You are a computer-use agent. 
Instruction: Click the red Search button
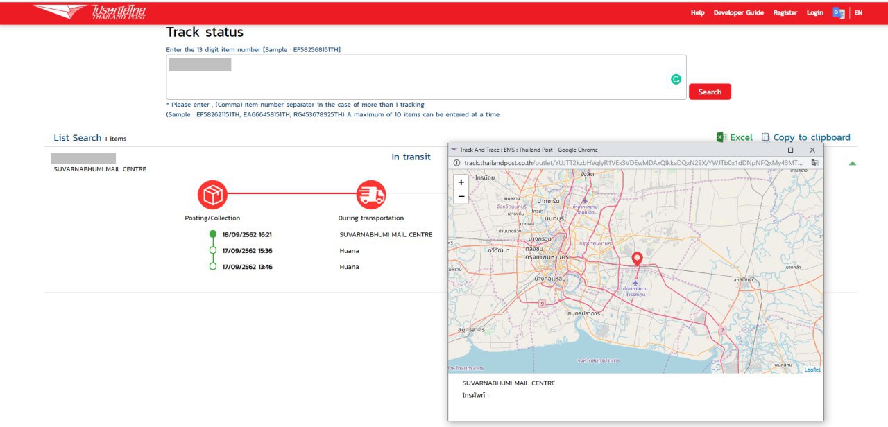point(710,91)
